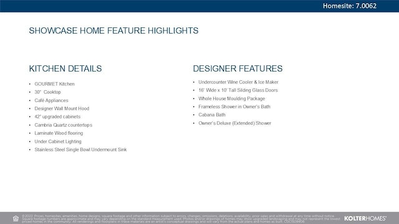
Task: Select Frameless Shower in Owner's Bath
Action: (x=234, y=106)
